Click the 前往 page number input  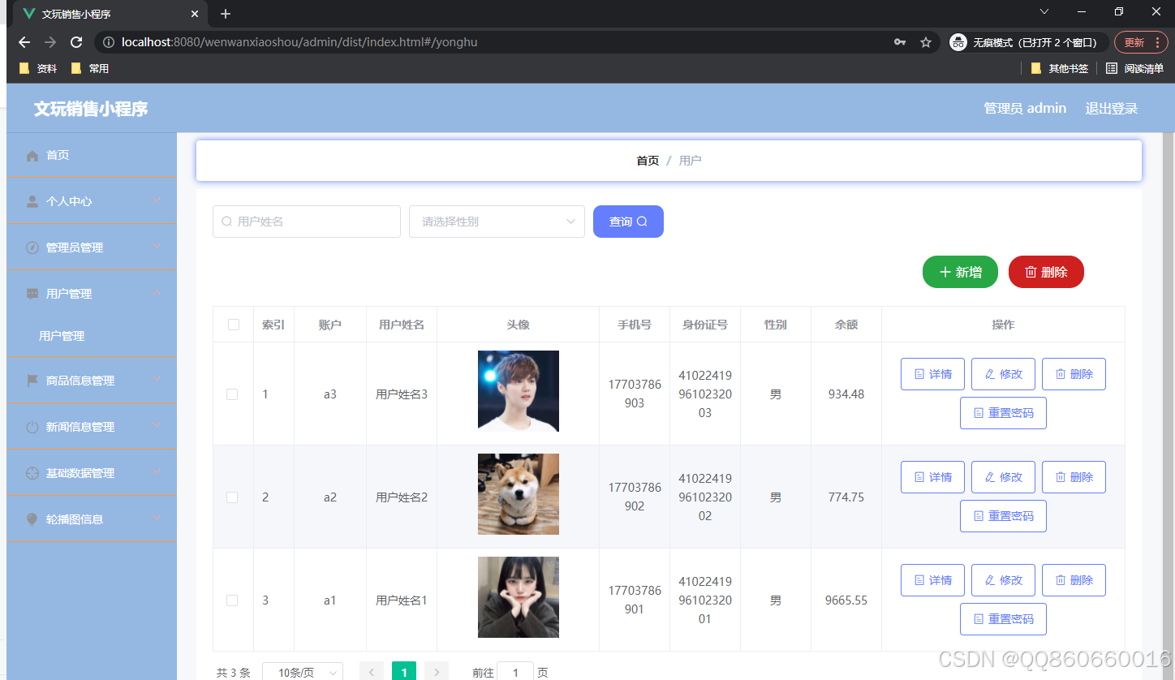pos(515,673)
